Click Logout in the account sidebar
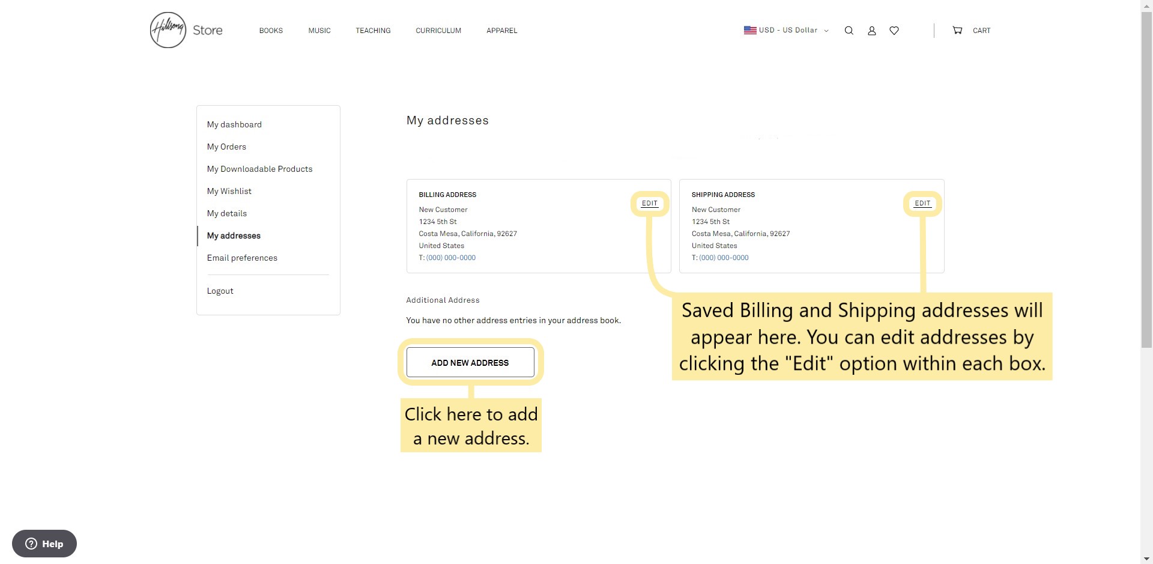1153x564 pixels. [220, 291]
